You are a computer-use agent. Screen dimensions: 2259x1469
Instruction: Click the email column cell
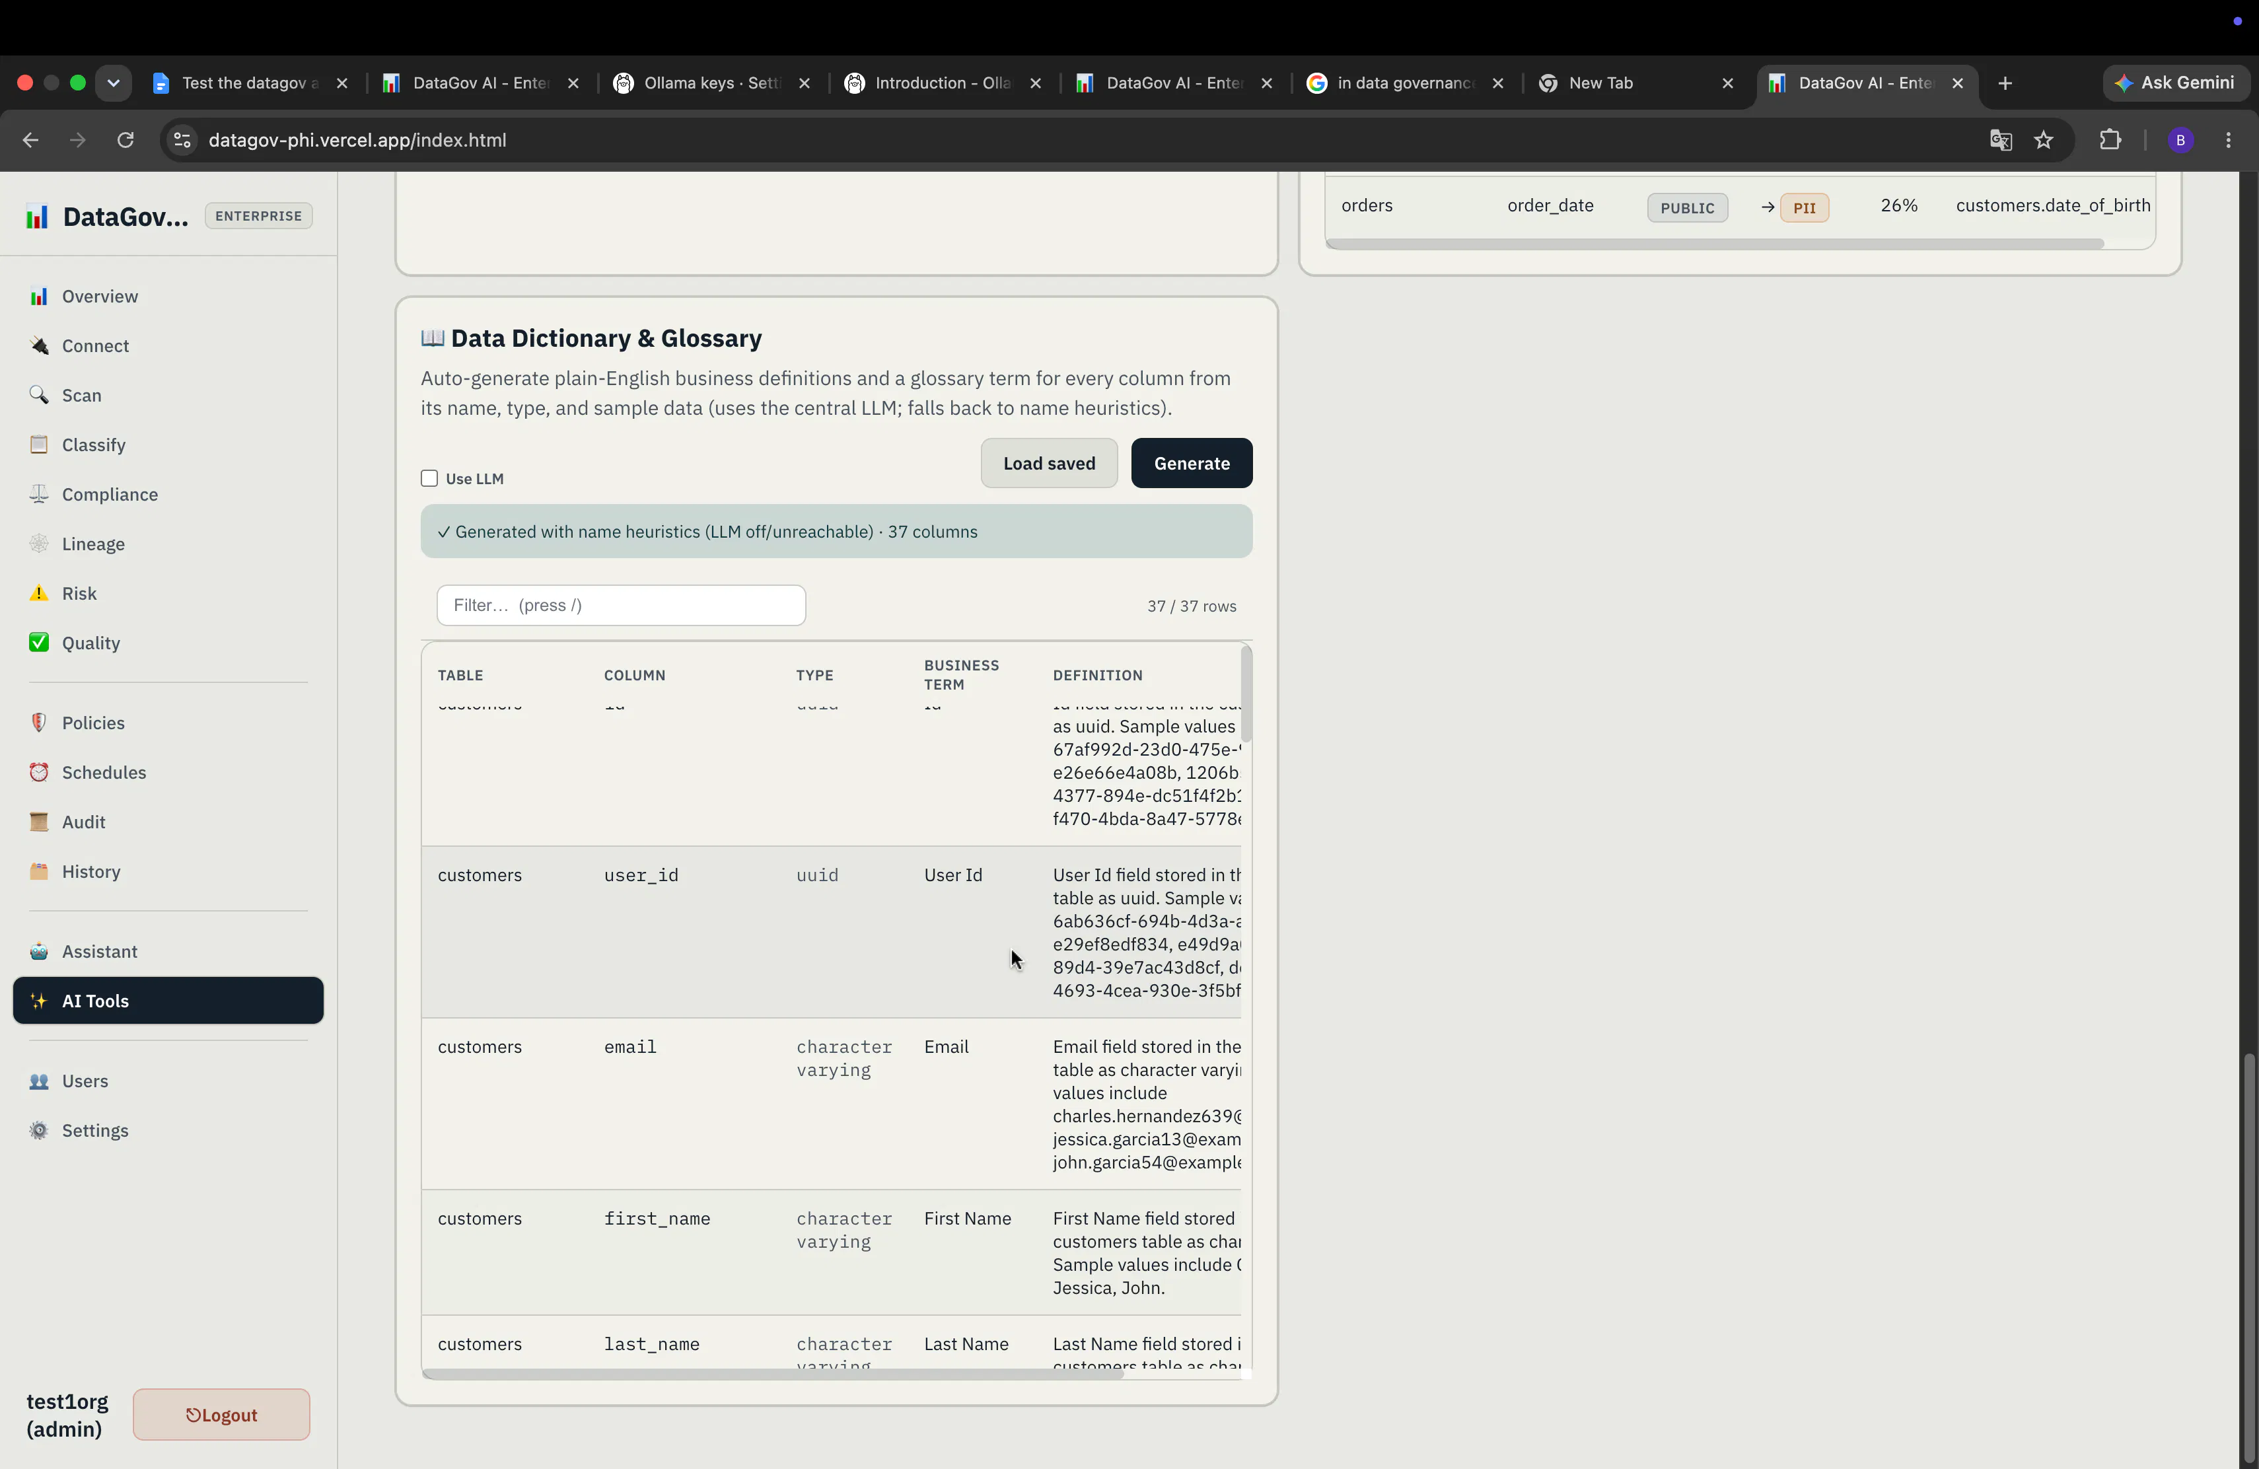[x=630, y=1047]
